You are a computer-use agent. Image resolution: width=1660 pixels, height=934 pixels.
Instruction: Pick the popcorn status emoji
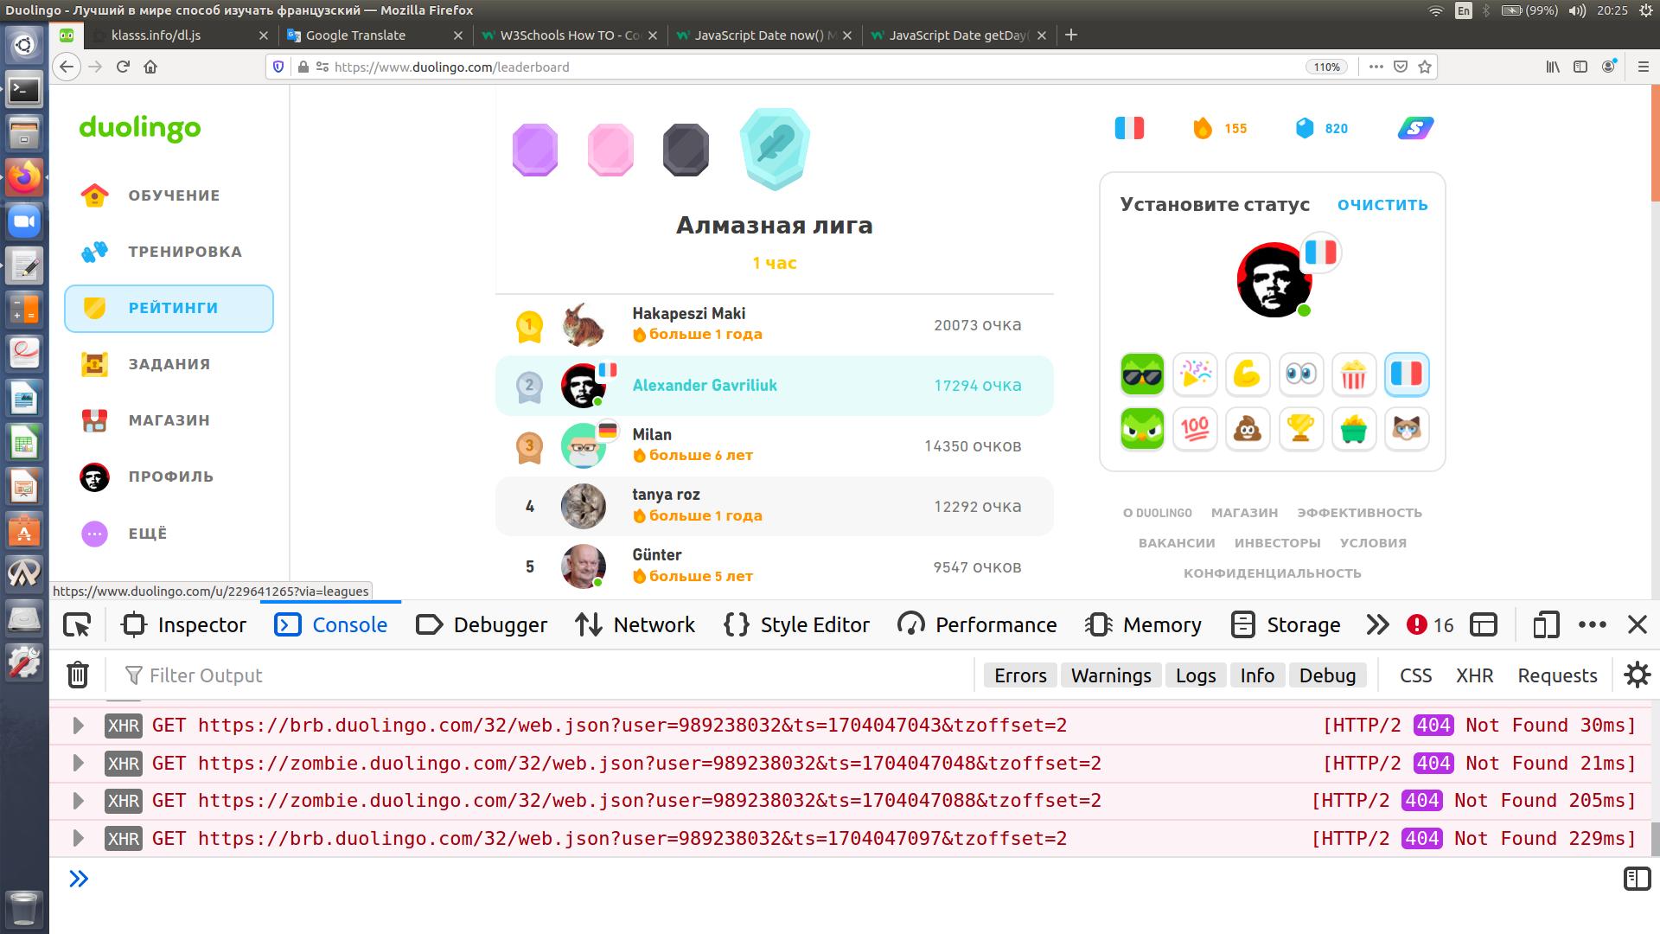coord(1353,374)
